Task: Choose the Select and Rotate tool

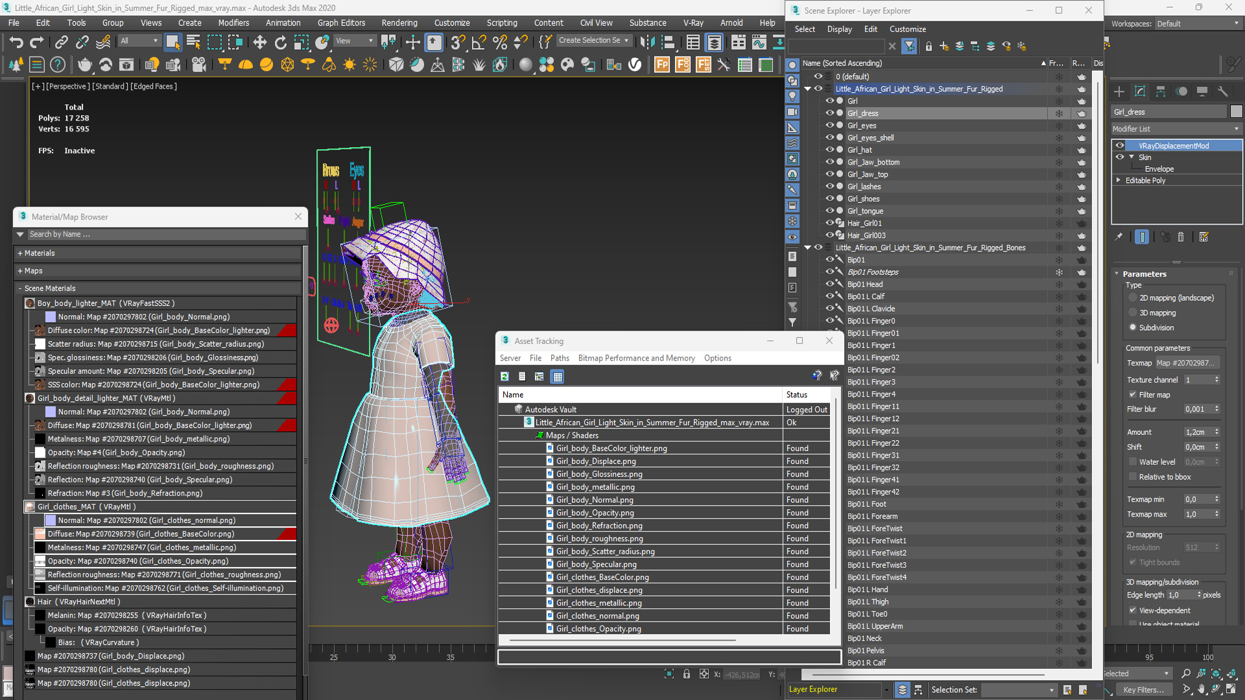Action: (x=280, y=43)
